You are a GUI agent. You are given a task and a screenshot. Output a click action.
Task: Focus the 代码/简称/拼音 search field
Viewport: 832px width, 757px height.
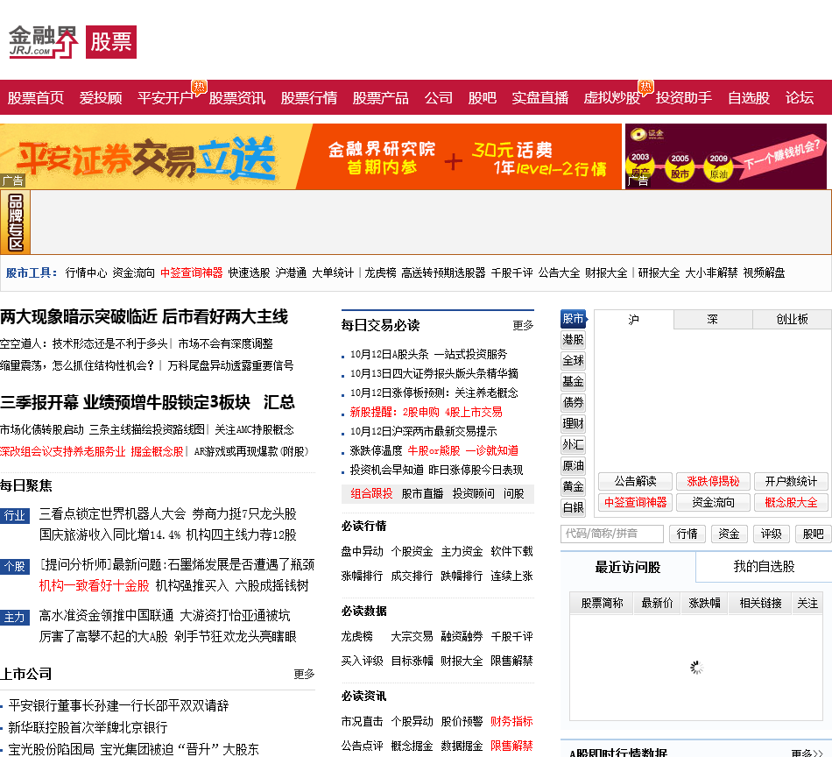(x=612, y=534)
